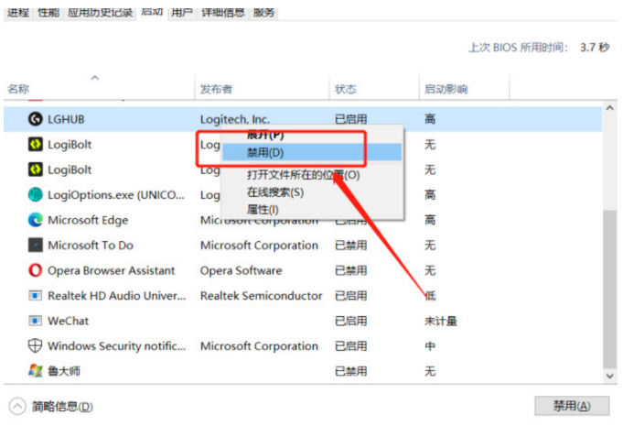Viewport: 623px width, 426px height.
Task: Sort list by 启动影响 column header
Action: coord(446,89)
